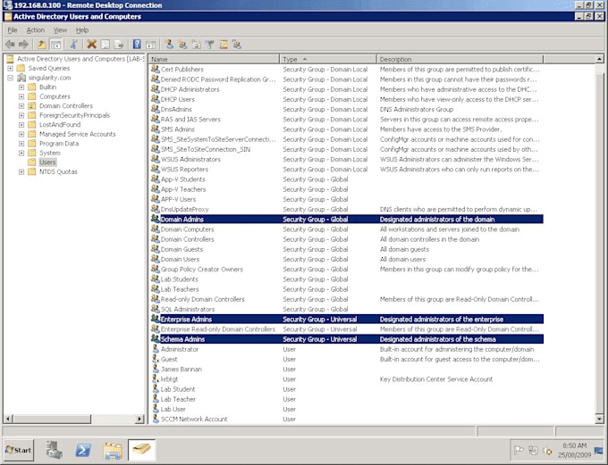Sort list by the Type column header
Screen dimensions: 608x465
327,59
